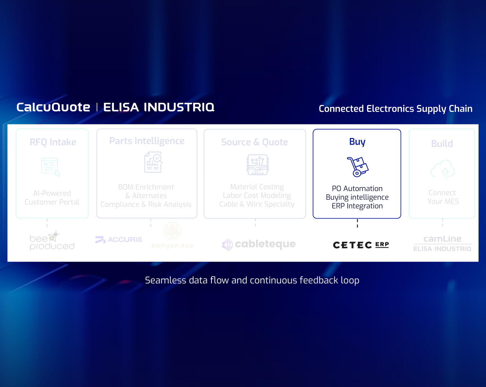Click the Source & Quote circuit icon
Screen dimensions: 486x387
[258, 165]
